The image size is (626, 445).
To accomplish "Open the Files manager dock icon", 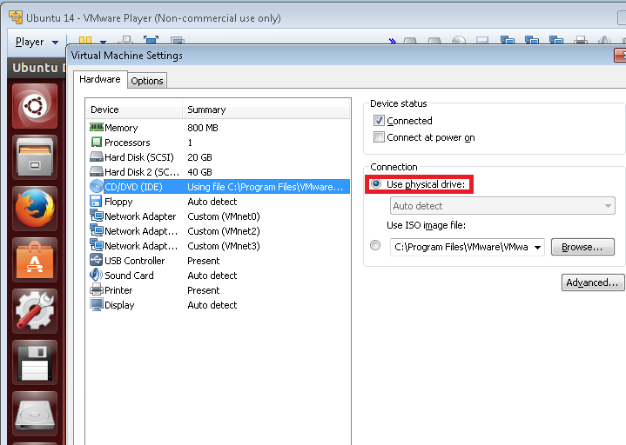I will tap(35, 157).
